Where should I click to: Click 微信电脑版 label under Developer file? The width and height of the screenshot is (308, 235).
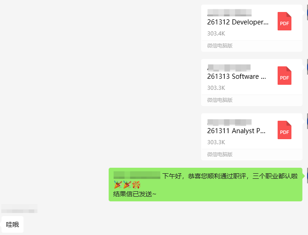coord(220,46)
